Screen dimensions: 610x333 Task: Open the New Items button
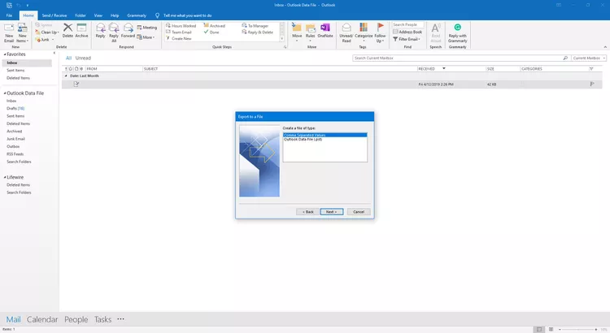(x=23, y=33)
